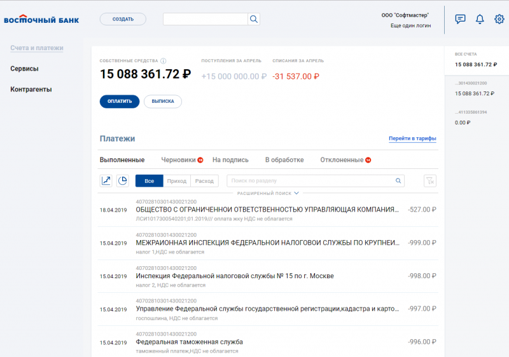Click the Поиск по разделу field

[310, 181]
